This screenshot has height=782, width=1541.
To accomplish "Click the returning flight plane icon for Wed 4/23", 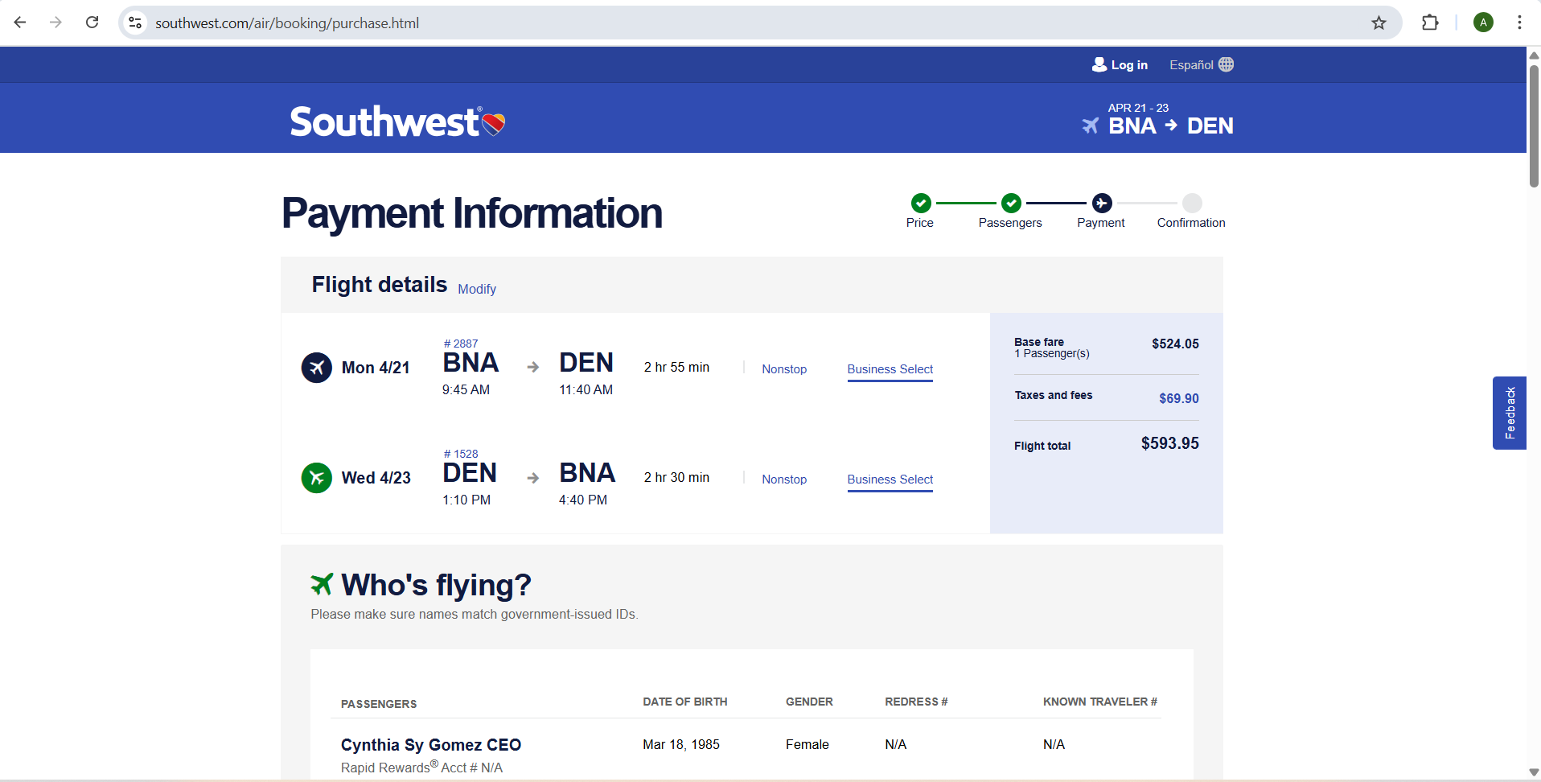I will click(x=317, y=478).
